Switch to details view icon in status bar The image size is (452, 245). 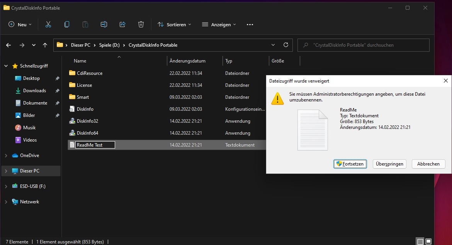click(x=420, y=241)
